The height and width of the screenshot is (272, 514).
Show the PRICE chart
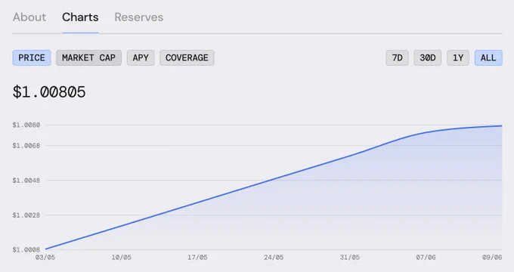tap(32, 57)
